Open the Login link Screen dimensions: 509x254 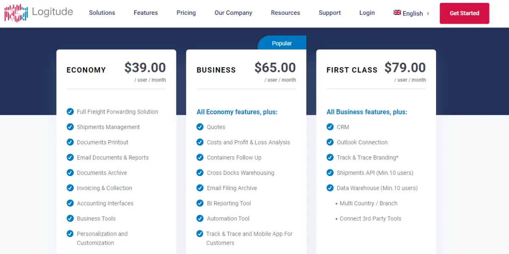click(367, 13)
